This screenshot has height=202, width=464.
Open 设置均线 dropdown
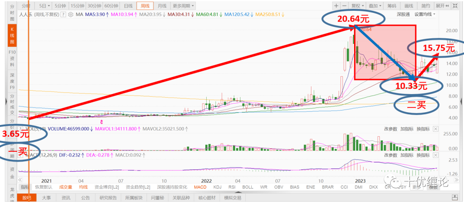coord(425,14)
